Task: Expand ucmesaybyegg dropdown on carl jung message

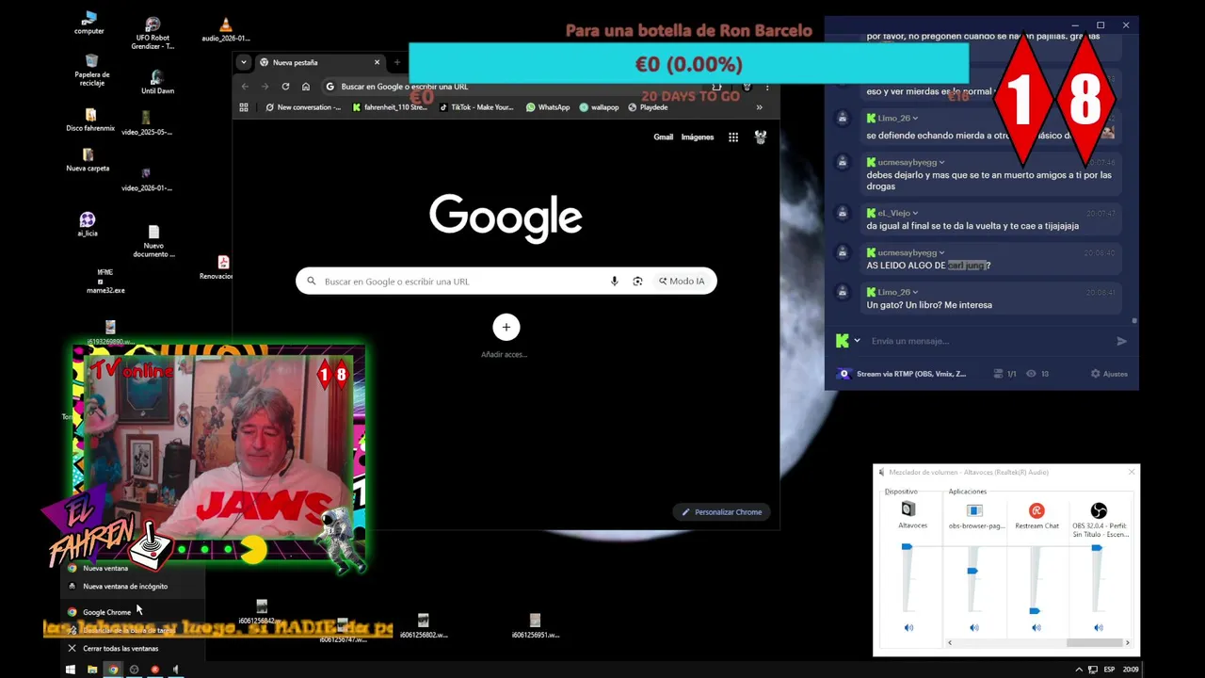Action: (x=941, y=253)
